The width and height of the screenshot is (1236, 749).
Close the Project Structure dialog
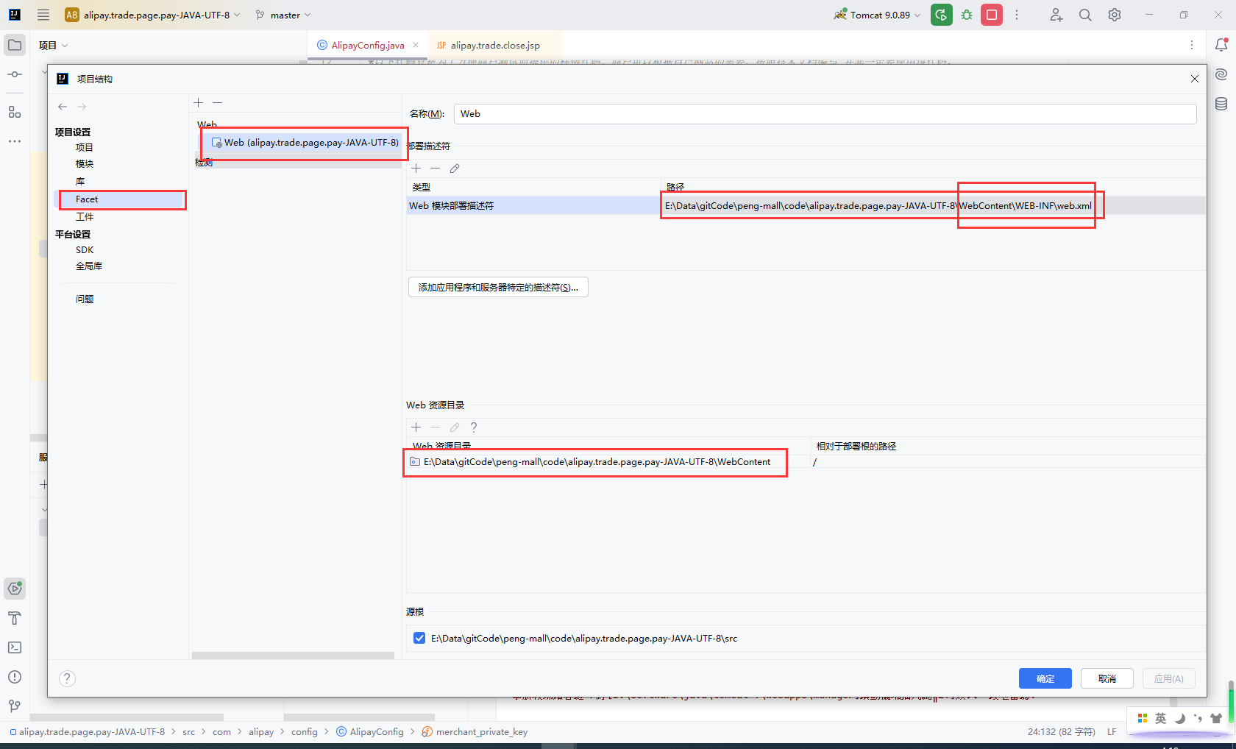pos(1195,79)
